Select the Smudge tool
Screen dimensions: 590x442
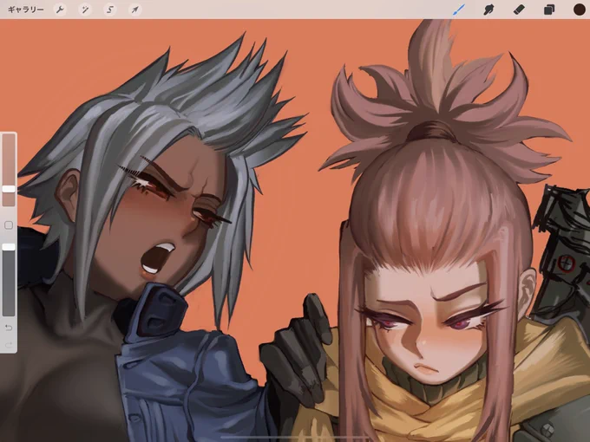[x=488, y=10]
